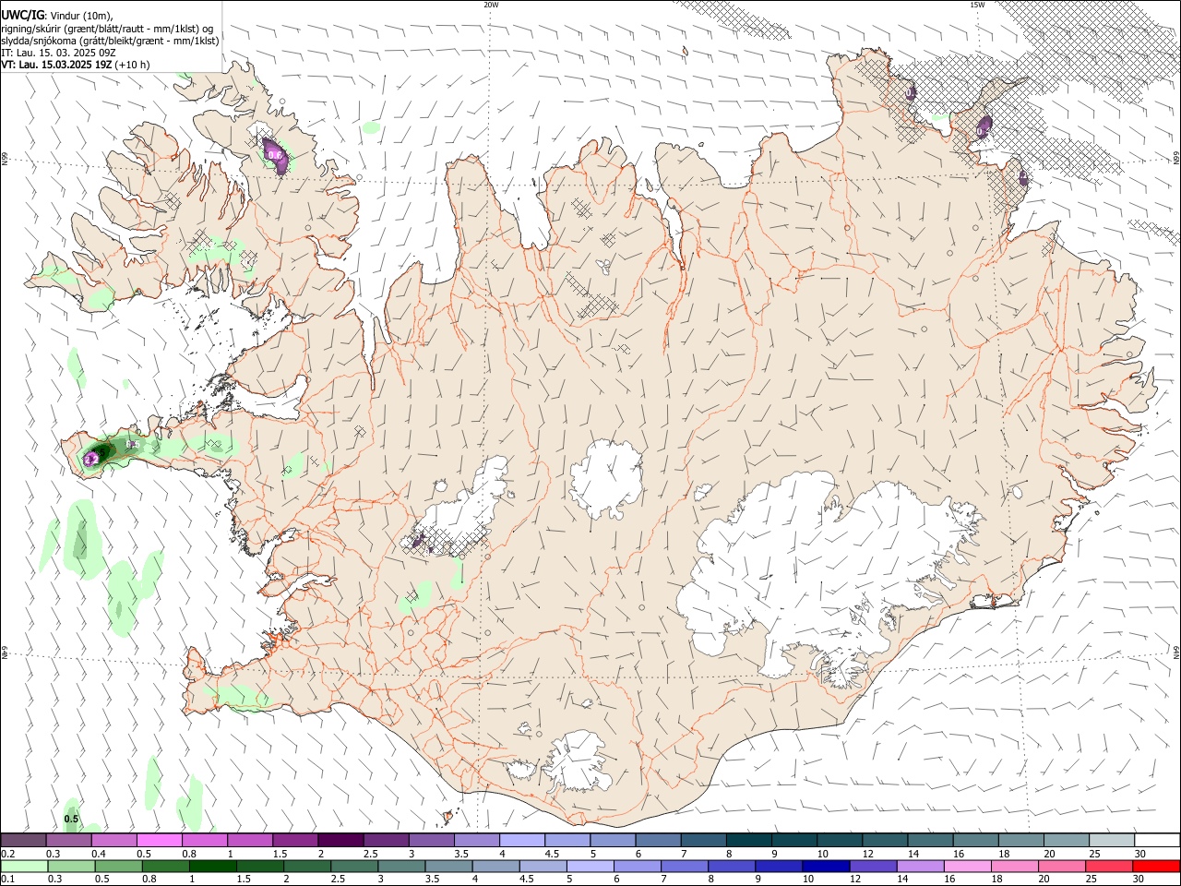Viewport: 1181px width, 886px height.
Task: Click the darkest green swatch between 1 and 1.5, lower scale
Action: tap(213, 867)
